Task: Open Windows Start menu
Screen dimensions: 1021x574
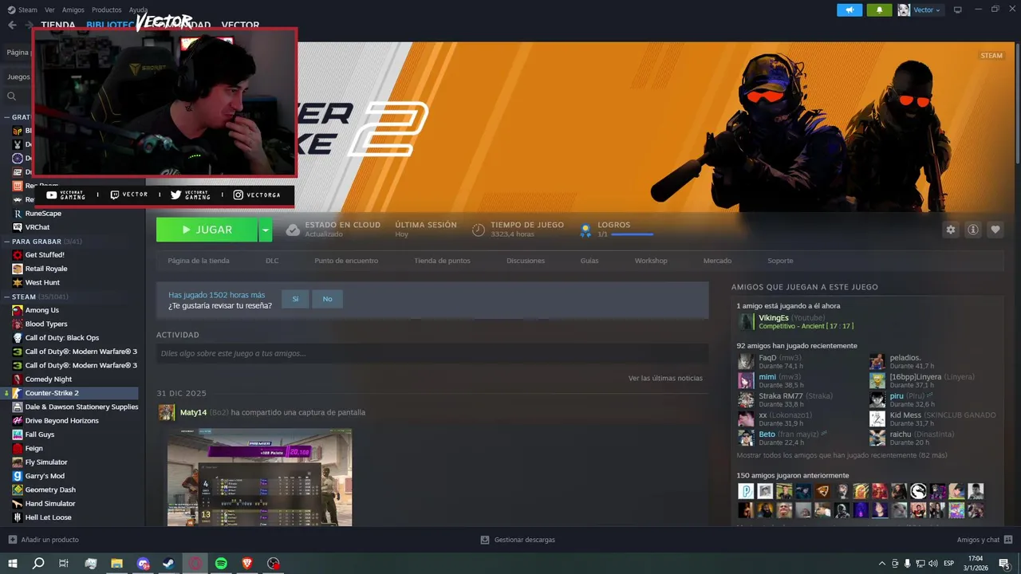Action: (13, 563)
